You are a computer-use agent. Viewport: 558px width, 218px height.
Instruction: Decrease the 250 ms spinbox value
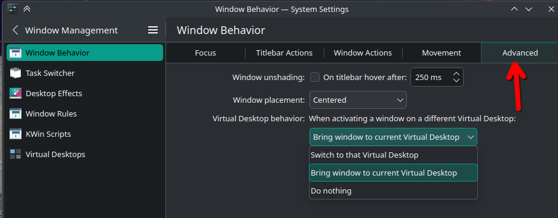(456, 81)
